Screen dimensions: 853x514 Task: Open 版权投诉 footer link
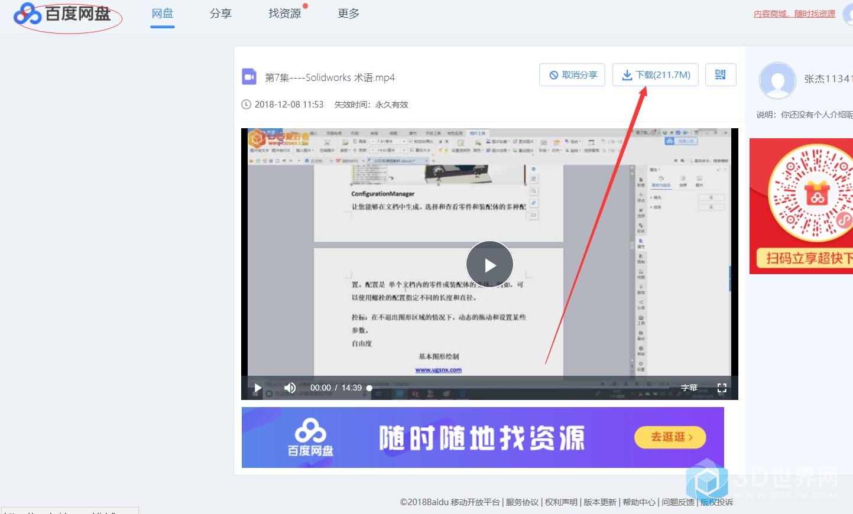coord(716,502)
